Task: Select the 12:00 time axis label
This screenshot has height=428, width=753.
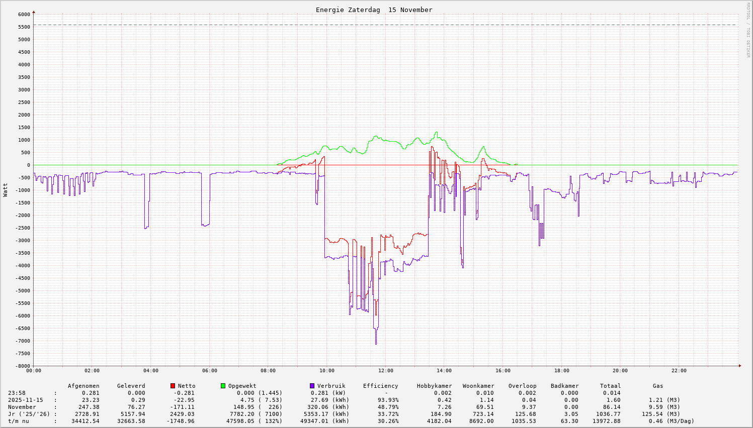Action: coord(386,371)
